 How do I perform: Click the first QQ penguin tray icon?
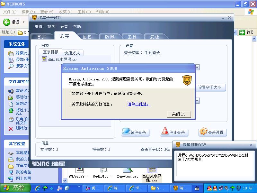(209, 188)
